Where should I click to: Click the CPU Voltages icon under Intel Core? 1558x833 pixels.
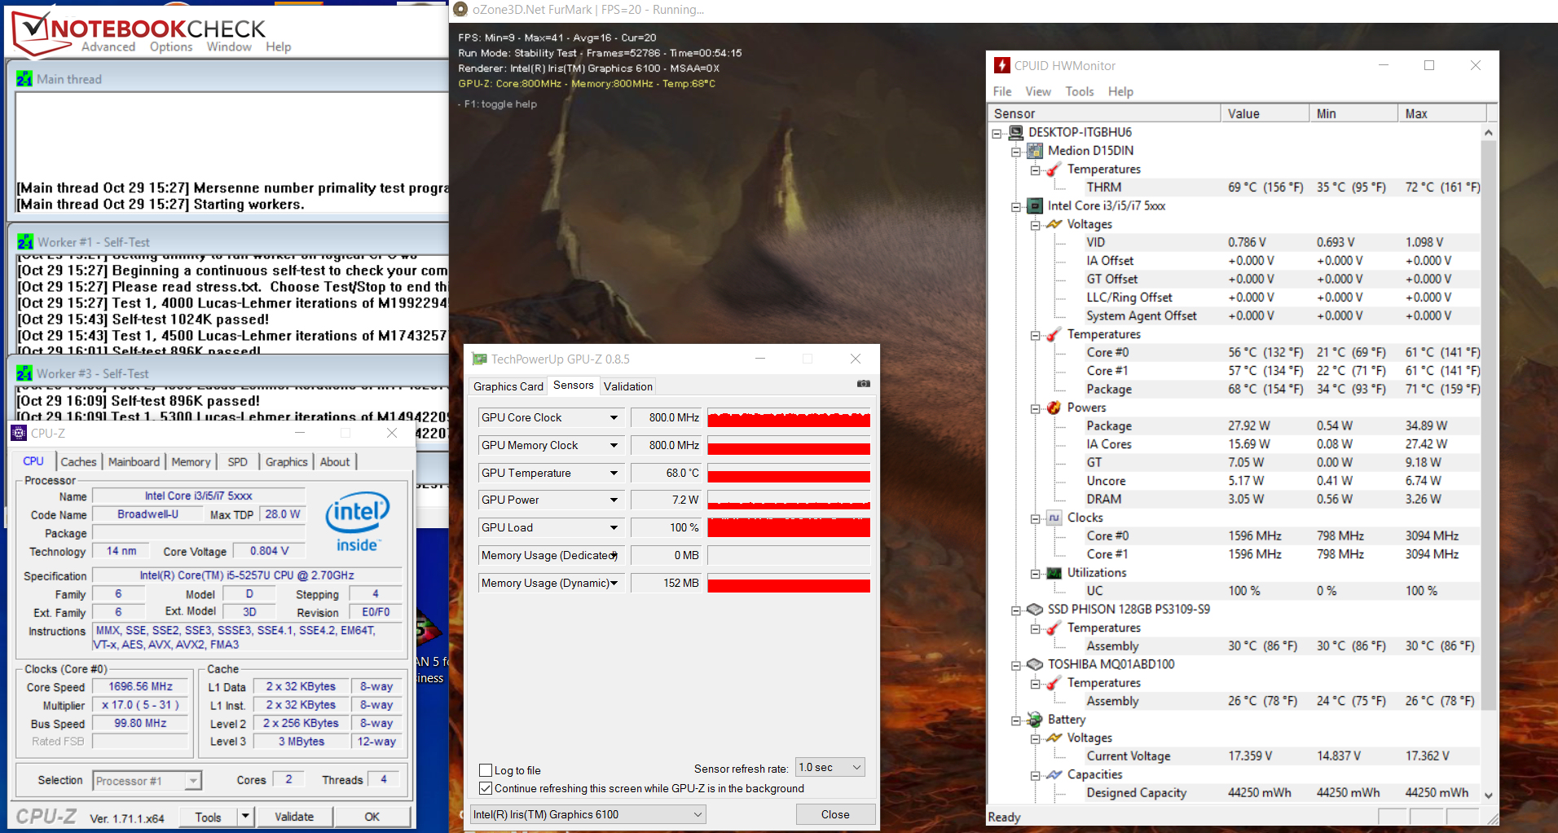[x=1054, y=224]
